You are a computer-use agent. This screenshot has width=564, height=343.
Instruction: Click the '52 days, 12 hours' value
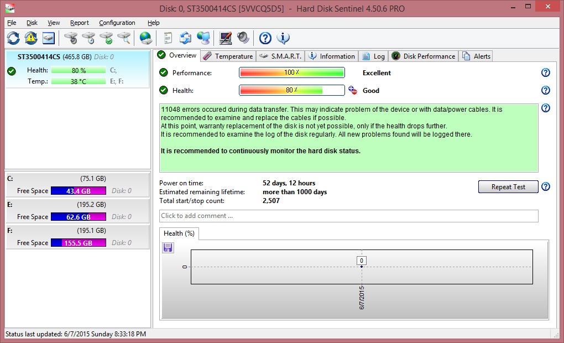289,183
